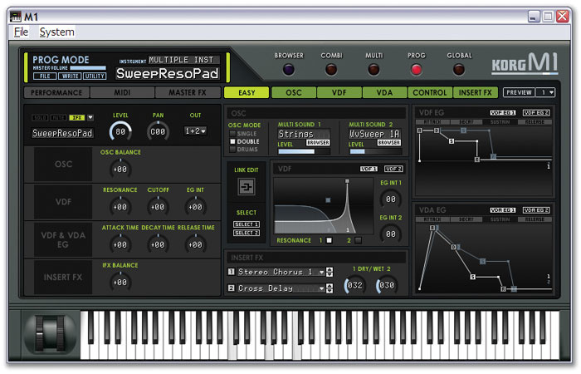Toggle Resonance 1 checkbox

coord(329,240)
